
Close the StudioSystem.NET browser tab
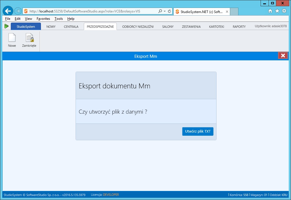(227, 12)
